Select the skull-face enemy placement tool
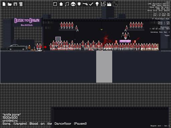The image size is (171, 128). click(73, 4)
